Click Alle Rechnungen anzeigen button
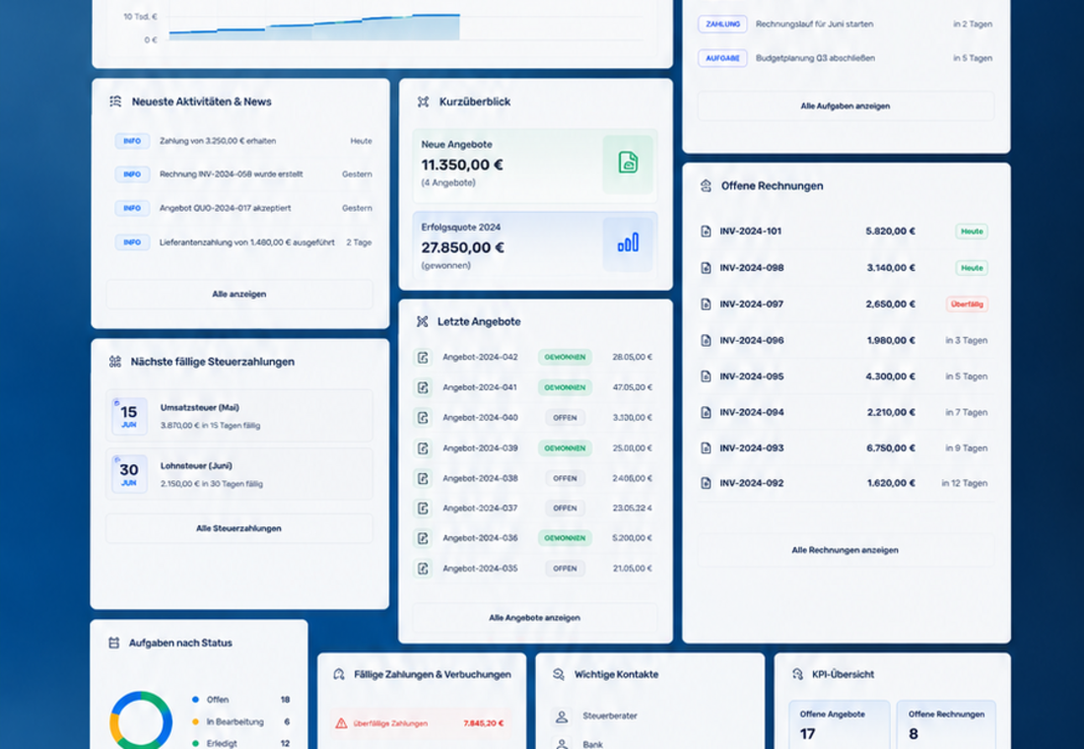The image size is (1084, 749). tap(845, 550)
